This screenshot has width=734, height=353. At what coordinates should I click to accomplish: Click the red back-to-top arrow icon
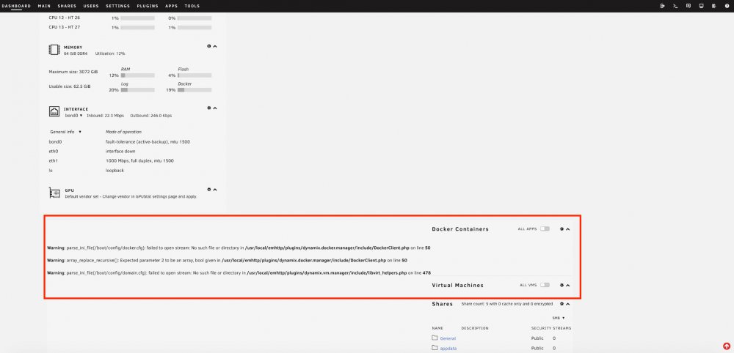click(726, 346)
